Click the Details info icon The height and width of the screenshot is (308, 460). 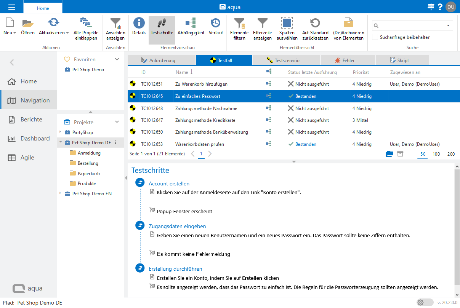[139, 24]
